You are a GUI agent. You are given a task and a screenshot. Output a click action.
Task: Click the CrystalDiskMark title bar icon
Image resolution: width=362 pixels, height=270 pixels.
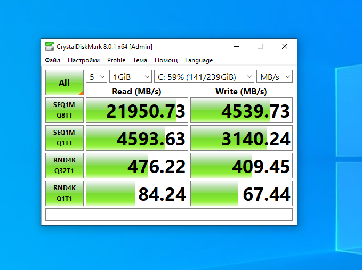pos(50,46)
